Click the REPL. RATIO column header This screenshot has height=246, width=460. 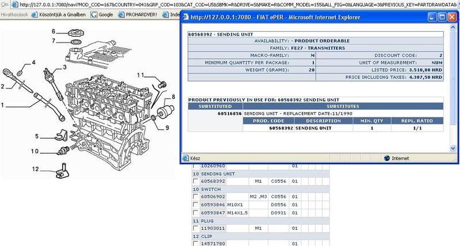tap(417, 121)
